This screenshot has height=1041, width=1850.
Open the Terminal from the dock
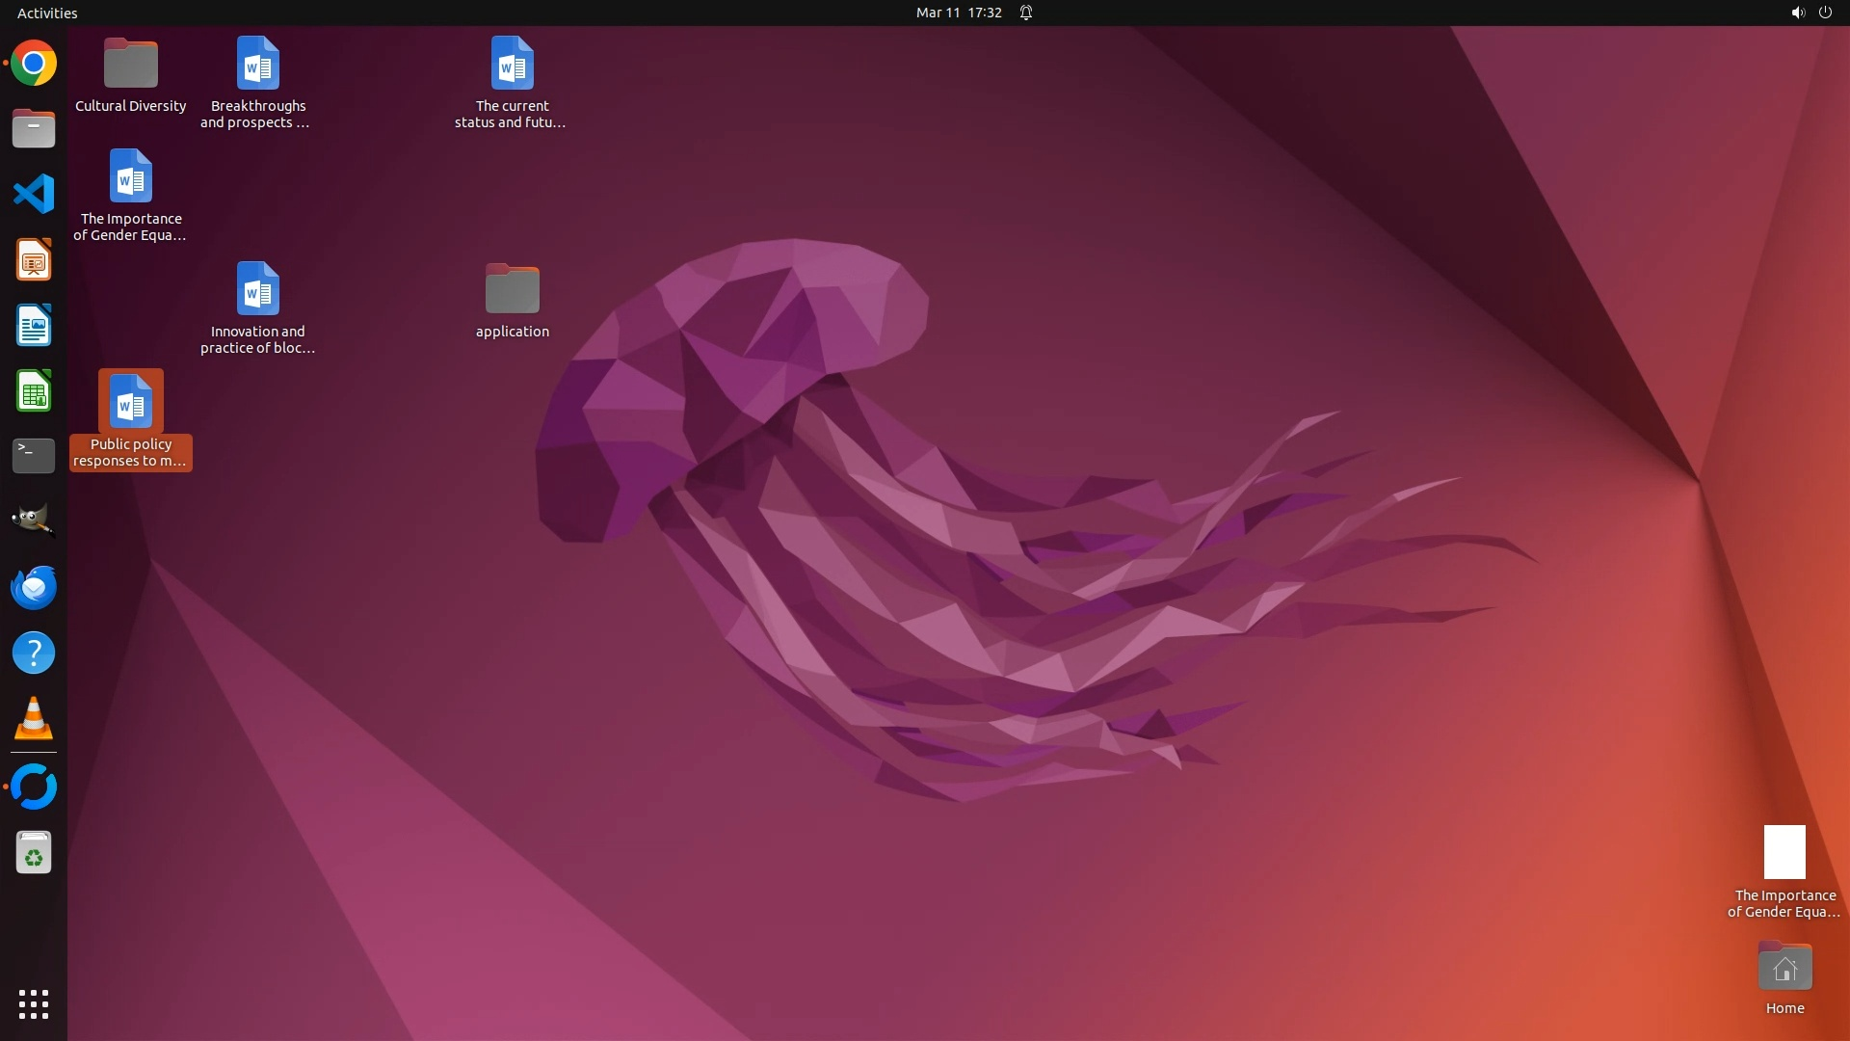point(34,456)
